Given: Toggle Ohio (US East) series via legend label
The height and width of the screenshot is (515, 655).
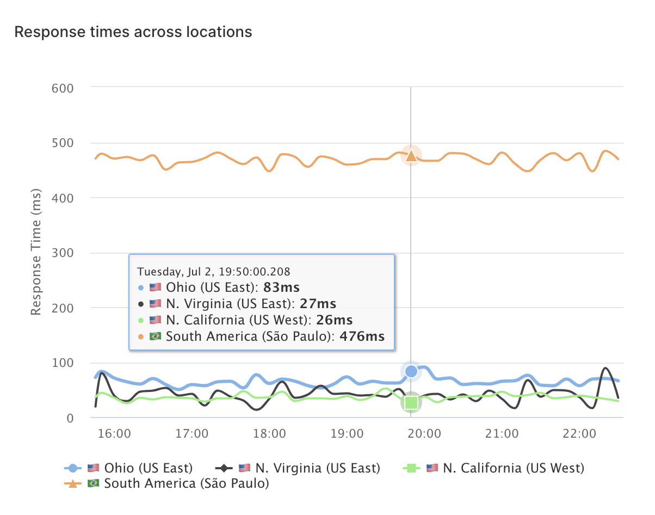Looking at the screenshot, I should (148, 468).
